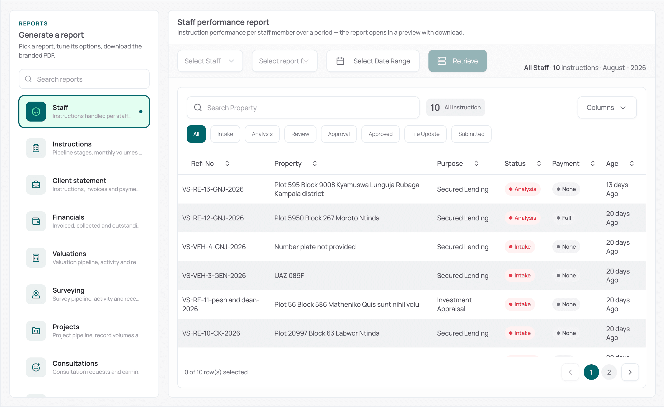Click the UAZ 089F property cell
Viewport: 664px width, 407px height.
289,275
